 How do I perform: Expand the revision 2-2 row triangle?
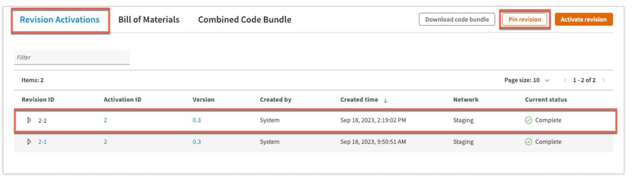[29, 120]
